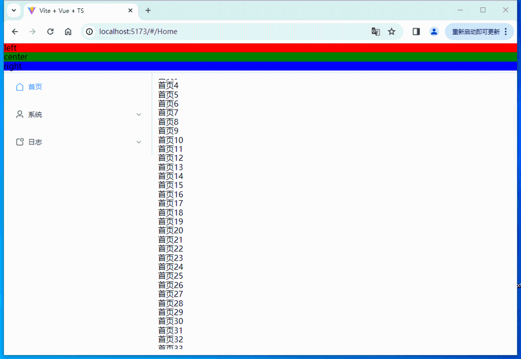Close the Vite + Vue + TS tab
This screenshot has width=521, height=359.
pos(130,11)
